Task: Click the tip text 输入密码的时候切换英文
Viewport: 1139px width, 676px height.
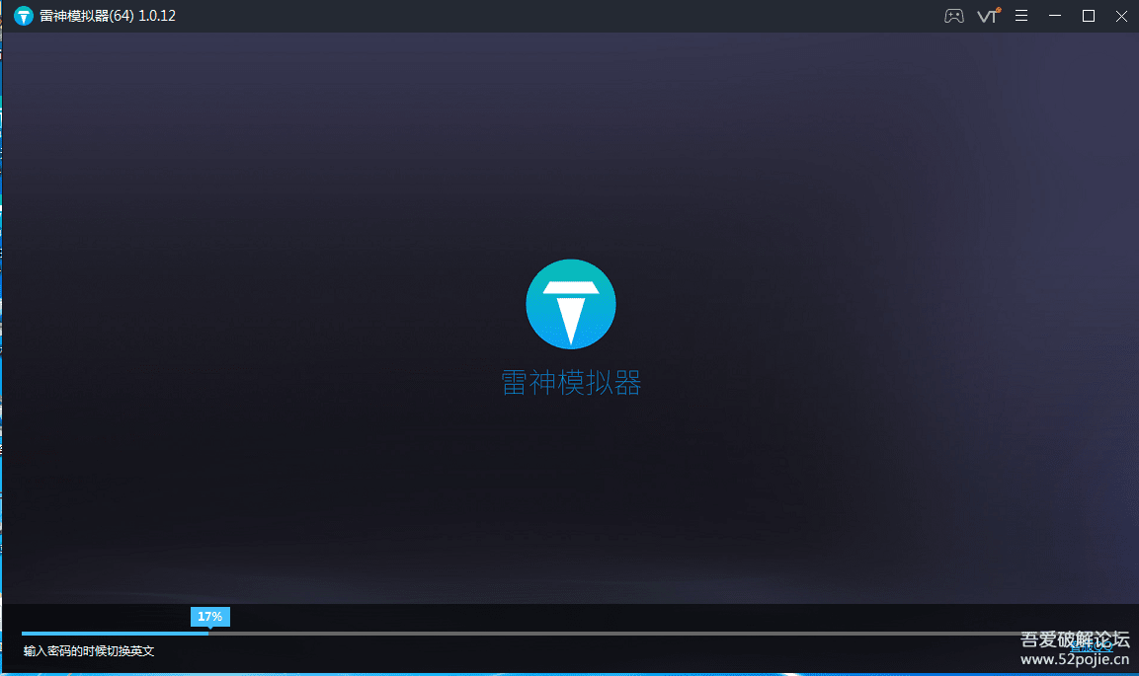Action: coord(89,651)
